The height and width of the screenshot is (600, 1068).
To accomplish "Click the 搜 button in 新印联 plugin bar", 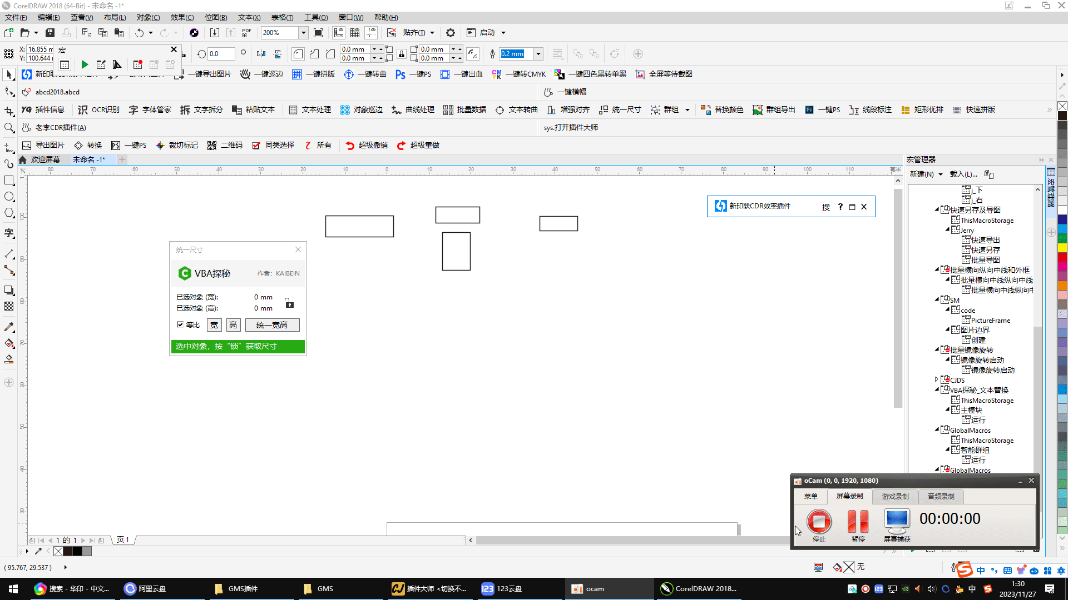I will [825, 207].
